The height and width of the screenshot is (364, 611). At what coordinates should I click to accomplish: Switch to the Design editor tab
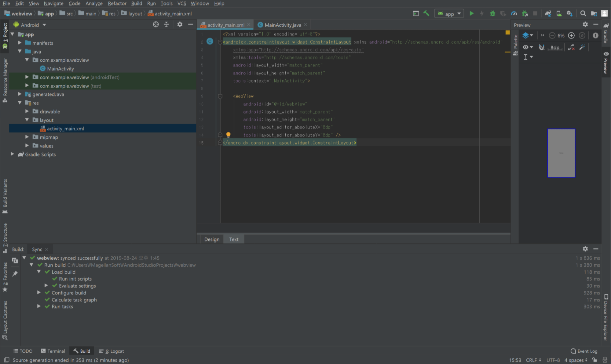click(x=212, y=239)
